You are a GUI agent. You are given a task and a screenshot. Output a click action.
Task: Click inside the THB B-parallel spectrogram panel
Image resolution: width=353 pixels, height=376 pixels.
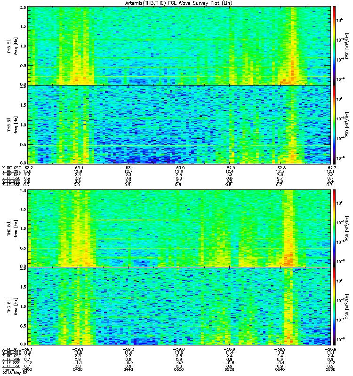179,125
